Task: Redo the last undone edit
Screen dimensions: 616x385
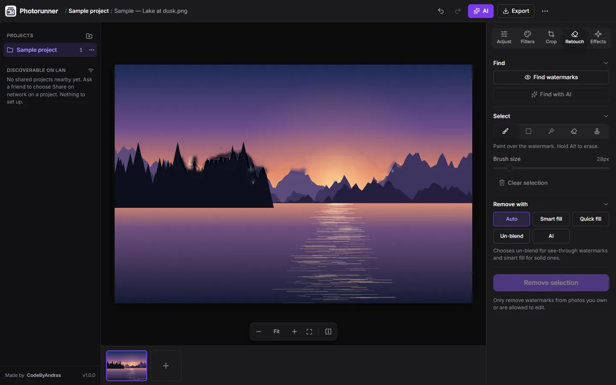Action: 458,11
